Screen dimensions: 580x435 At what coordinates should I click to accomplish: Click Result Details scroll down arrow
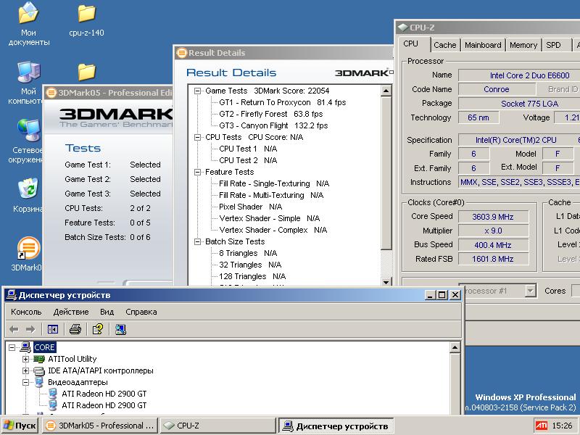pos(386,282)
